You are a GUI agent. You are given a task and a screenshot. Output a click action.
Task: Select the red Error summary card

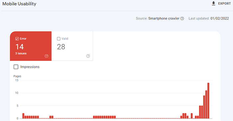coord(31,46)
